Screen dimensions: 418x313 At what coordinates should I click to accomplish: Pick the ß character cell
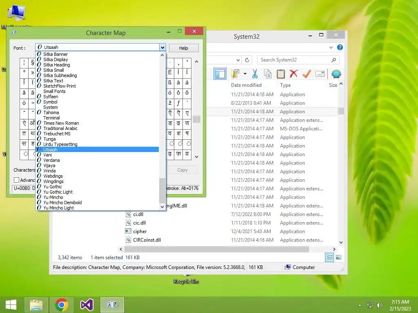tap(170, 82)
